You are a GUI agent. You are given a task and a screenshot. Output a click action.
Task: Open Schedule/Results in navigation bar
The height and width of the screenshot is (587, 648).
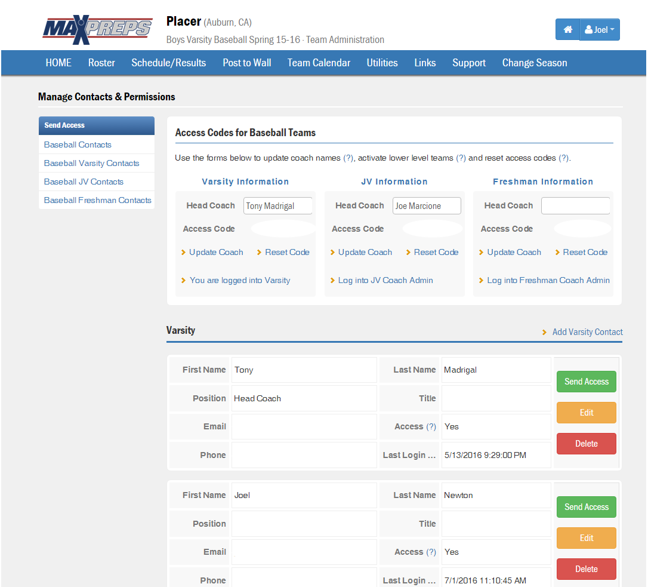tap(168, 63)
